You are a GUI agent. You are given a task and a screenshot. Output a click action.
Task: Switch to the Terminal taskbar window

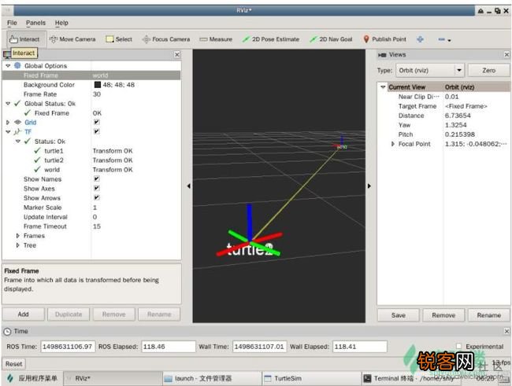[x=410, y=378]
